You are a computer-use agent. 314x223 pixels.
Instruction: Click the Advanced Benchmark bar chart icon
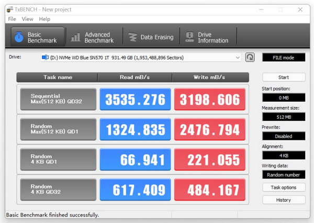click(x=76, y=37)
